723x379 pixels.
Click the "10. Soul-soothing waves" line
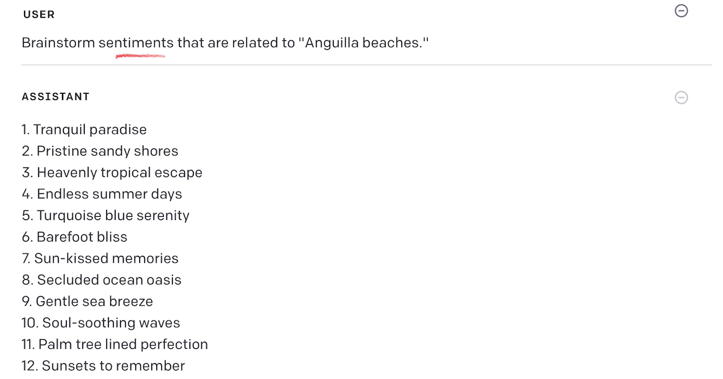point(101,323)
